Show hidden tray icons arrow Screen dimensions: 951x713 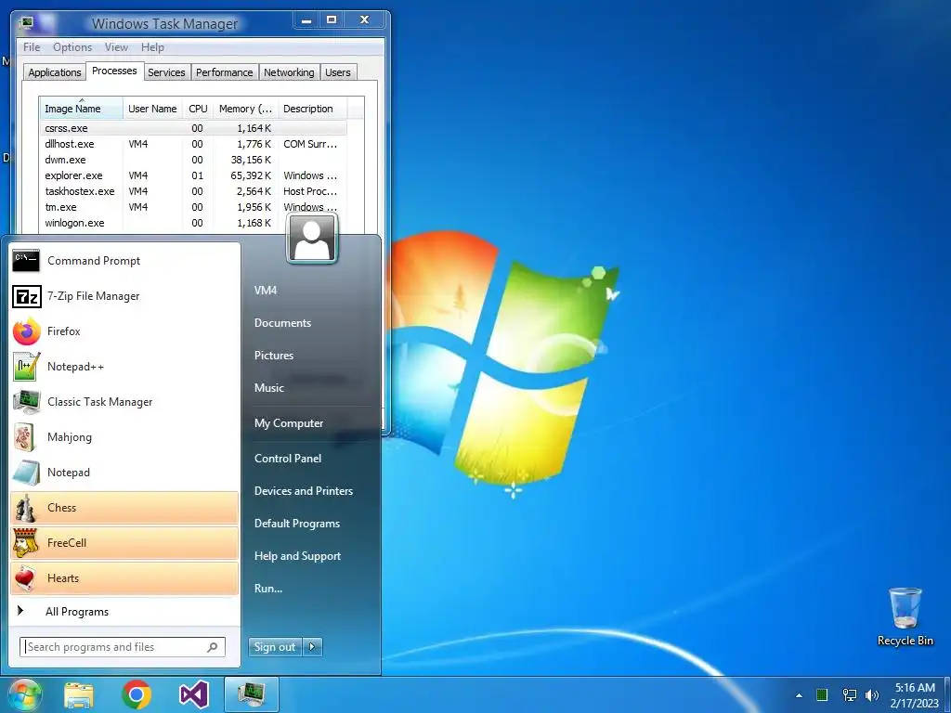tap(799, 695)
